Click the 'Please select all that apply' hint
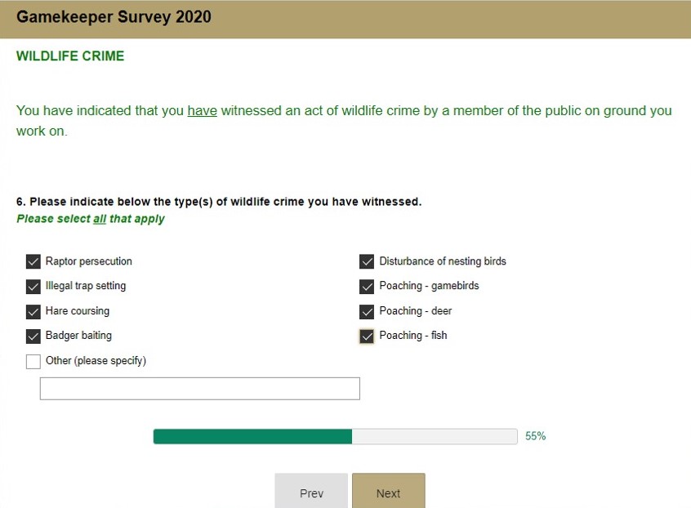Image resolution: width=691 pixels, height=508 pixels. click(x=91, y=219)
